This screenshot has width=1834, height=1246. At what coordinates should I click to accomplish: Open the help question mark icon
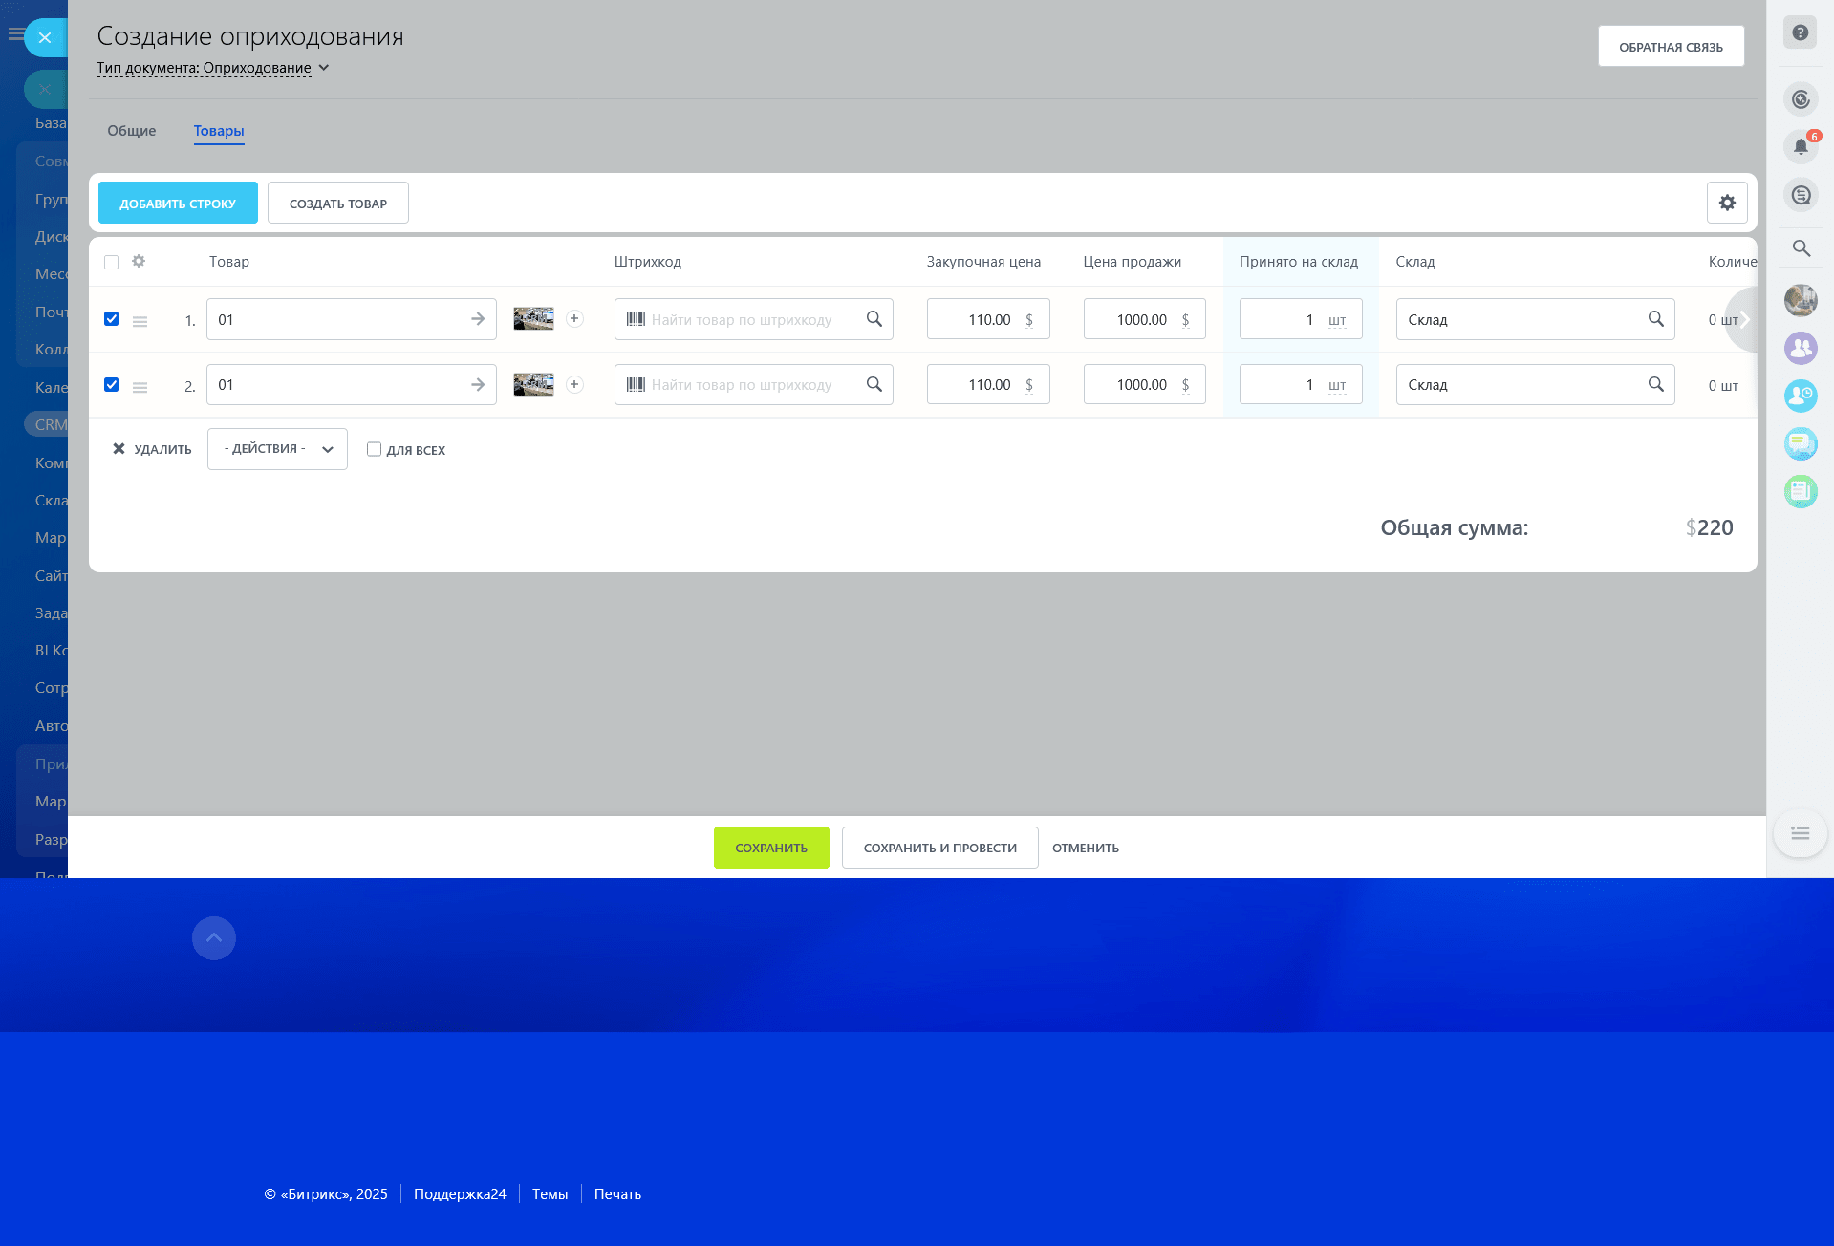coord(1801,32)
